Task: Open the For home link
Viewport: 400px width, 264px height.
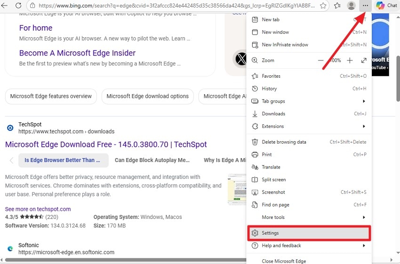Action: (x=36, y=28)
